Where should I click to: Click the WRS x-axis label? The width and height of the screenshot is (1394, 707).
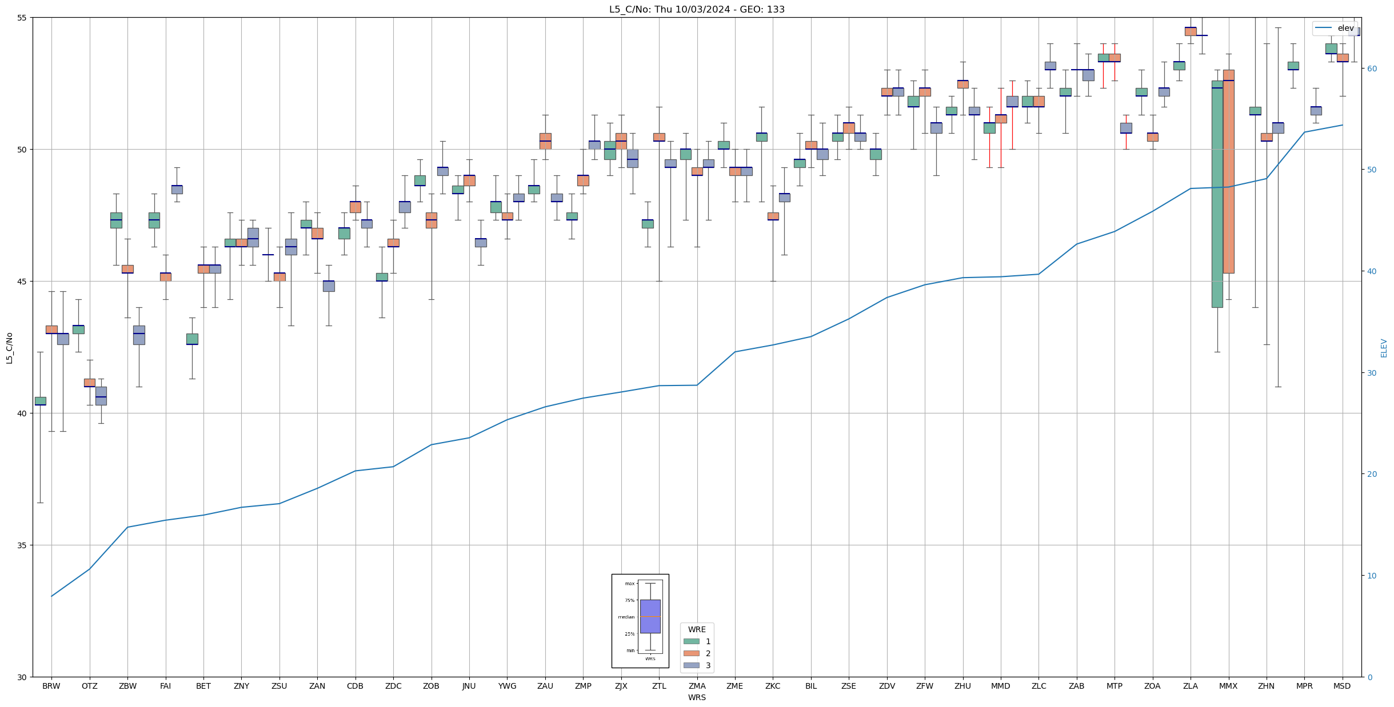(697, 697)
